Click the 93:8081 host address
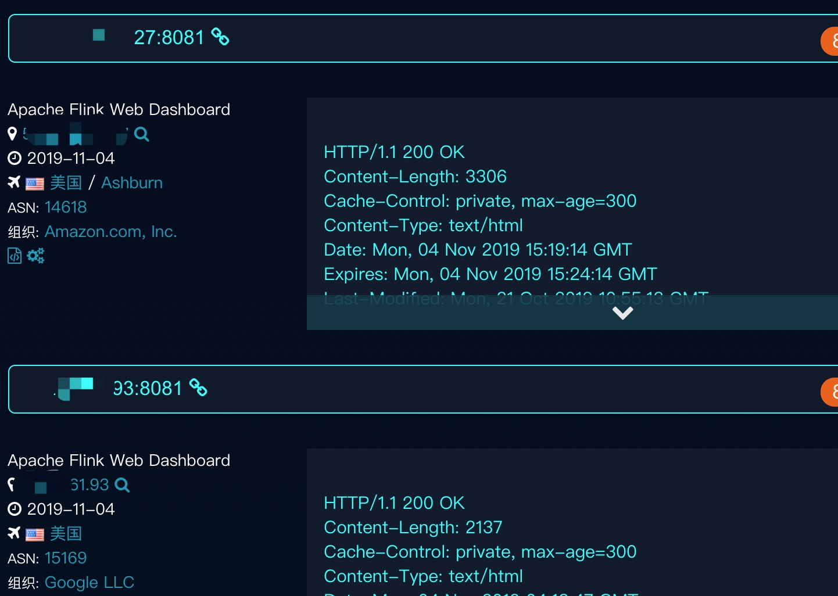 coord(147,388)
